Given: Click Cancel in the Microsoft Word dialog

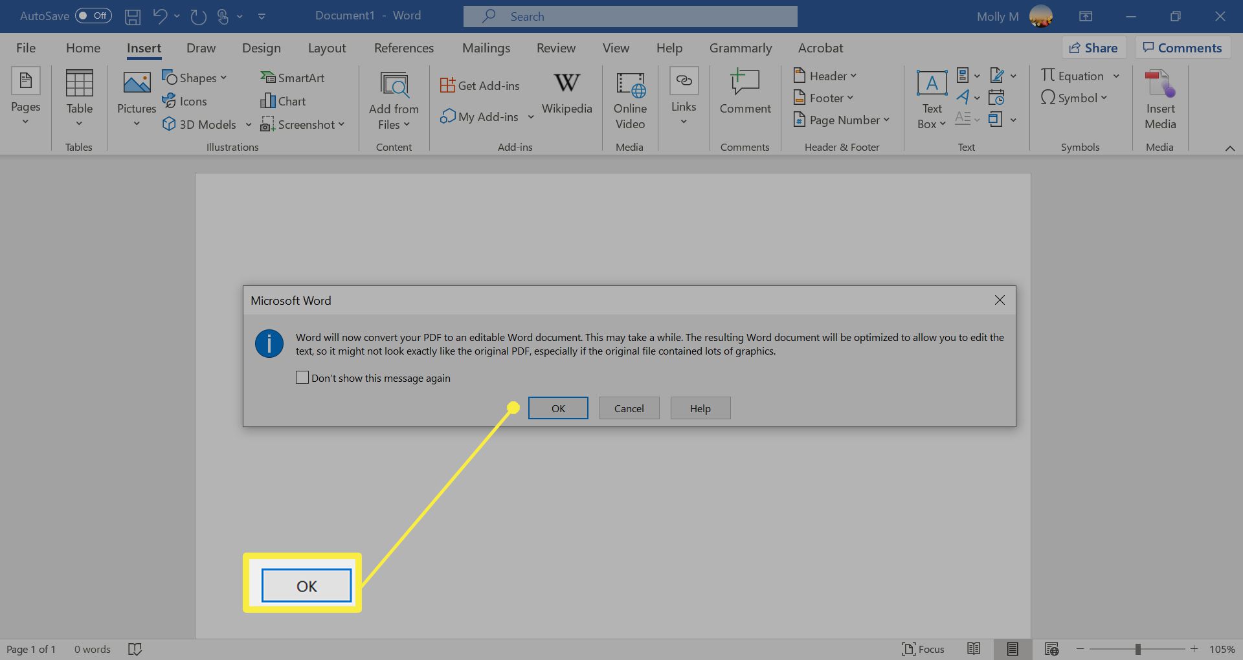Looking at the screenshot, I should (629, 408).
